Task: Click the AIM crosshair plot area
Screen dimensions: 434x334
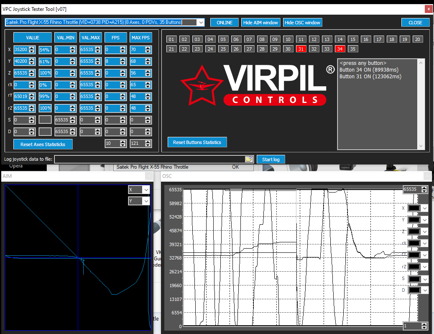Action: point(78,257)
